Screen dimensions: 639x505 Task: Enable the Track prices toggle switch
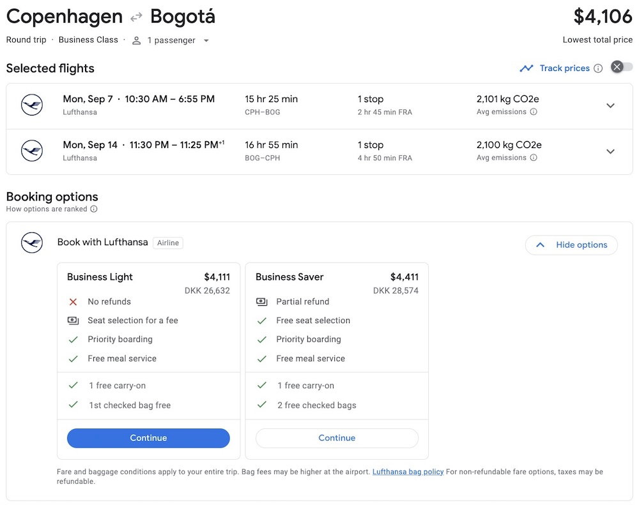(622, 67)
